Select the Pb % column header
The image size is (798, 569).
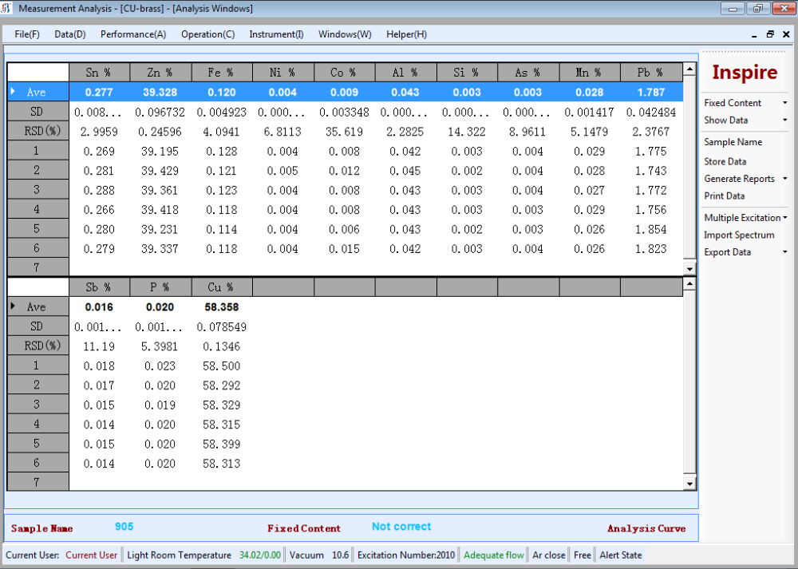(651, 73)
